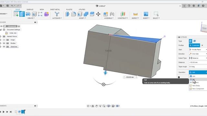Screen dimensions: 207x116
Task: Open the Modify dropdown menu
Action: [82, 18]
